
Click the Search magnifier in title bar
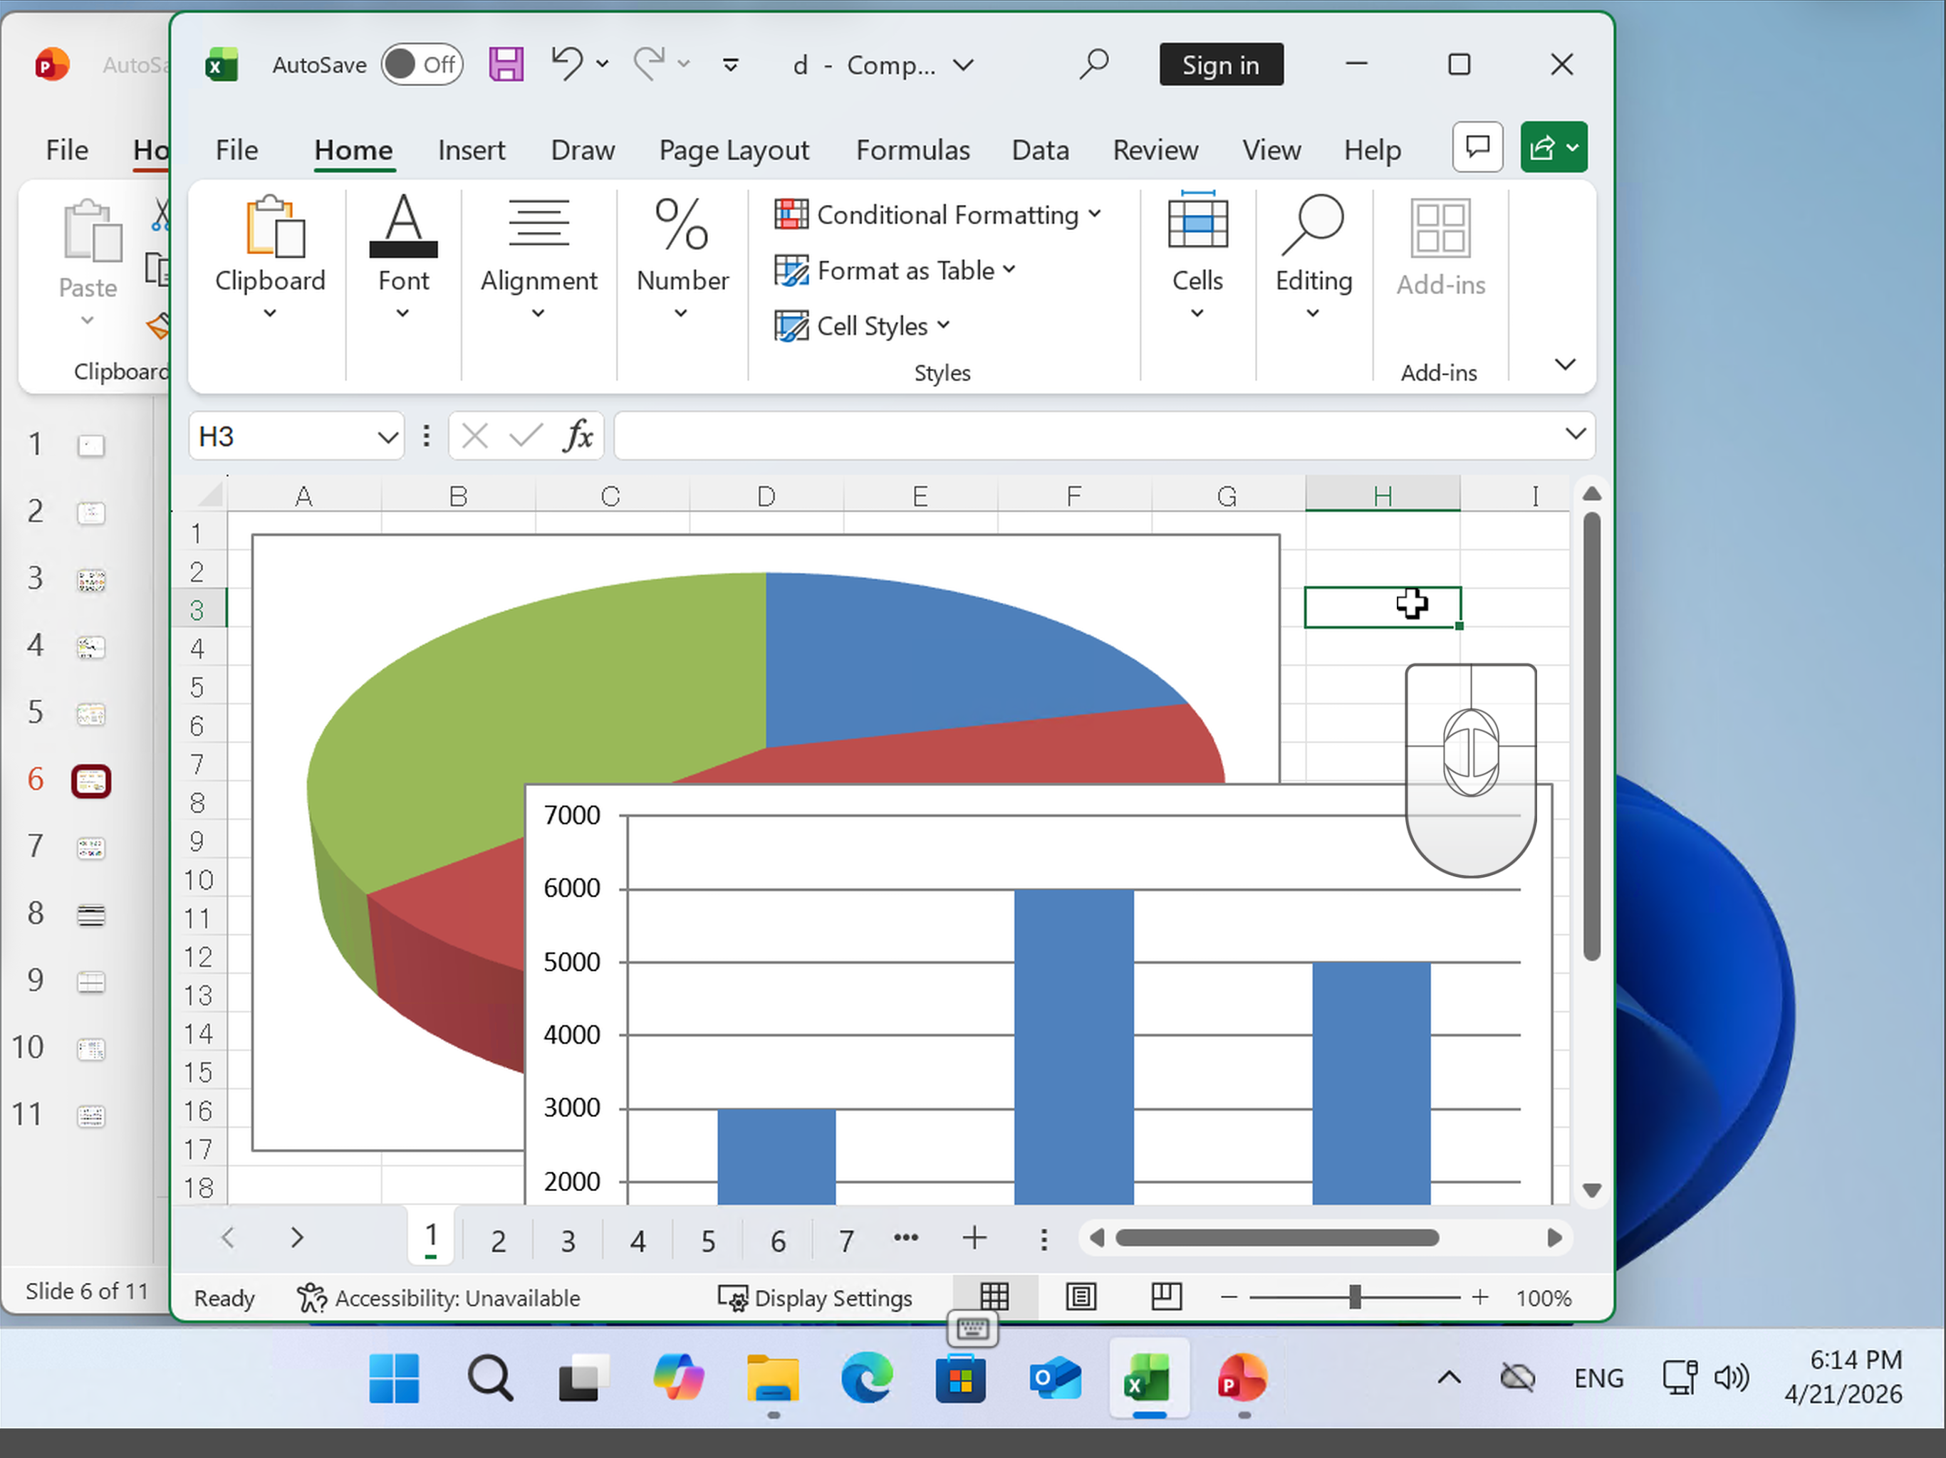pyautogui.click(x=1093, y=64)
